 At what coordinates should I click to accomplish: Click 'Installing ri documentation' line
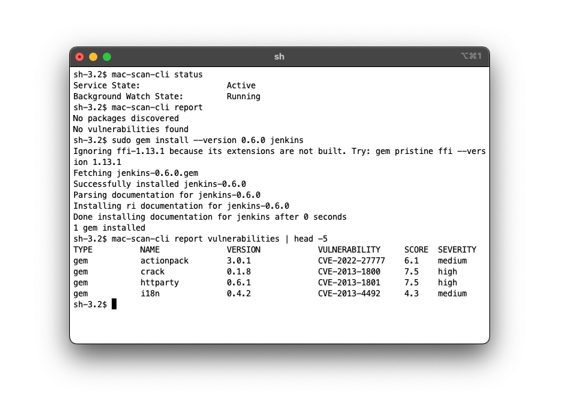(x=182, y=206)
